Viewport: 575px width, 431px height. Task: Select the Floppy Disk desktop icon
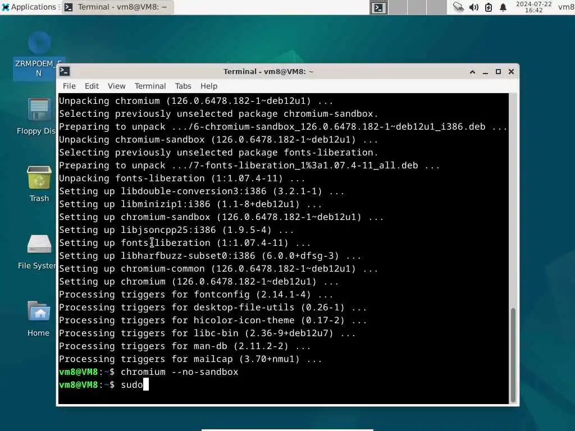tap(36, 117)
